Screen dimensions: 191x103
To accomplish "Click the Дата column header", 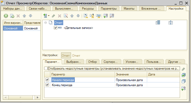I will click(163, 74).
